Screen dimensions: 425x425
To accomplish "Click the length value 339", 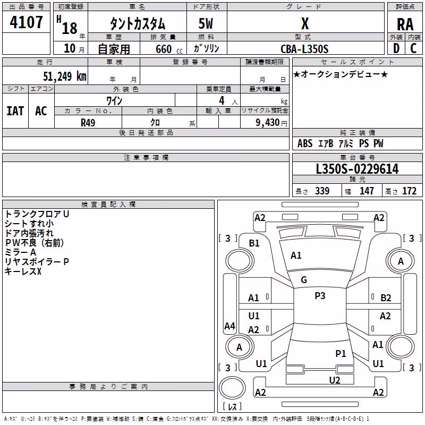I will 322,191.
